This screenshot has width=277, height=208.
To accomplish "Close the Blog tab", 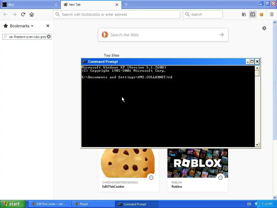I will pyautogui.click(x=56, y=5).
